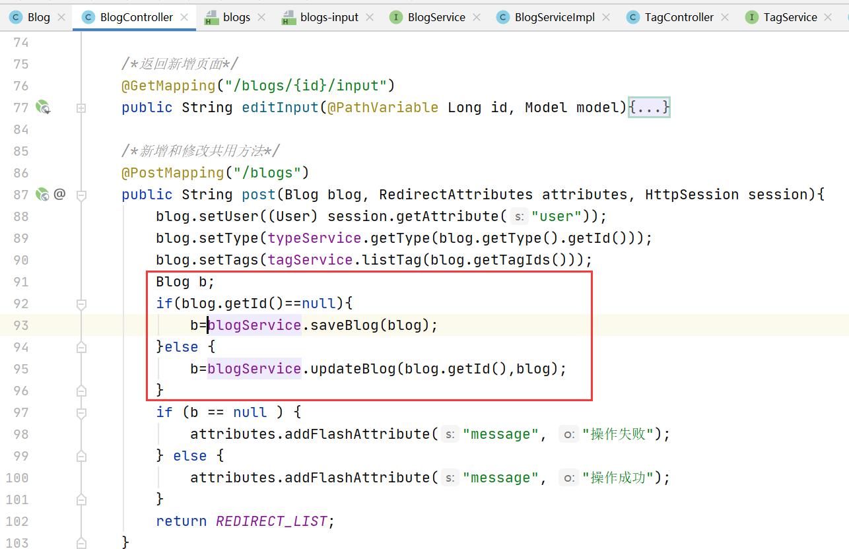
Task: Click blogService on the saveBlog line
Action: (254, 325)
